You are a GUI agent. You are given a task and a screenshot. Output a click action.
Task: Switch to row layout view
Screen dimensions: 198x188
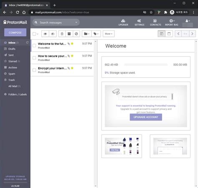(169, 34)
